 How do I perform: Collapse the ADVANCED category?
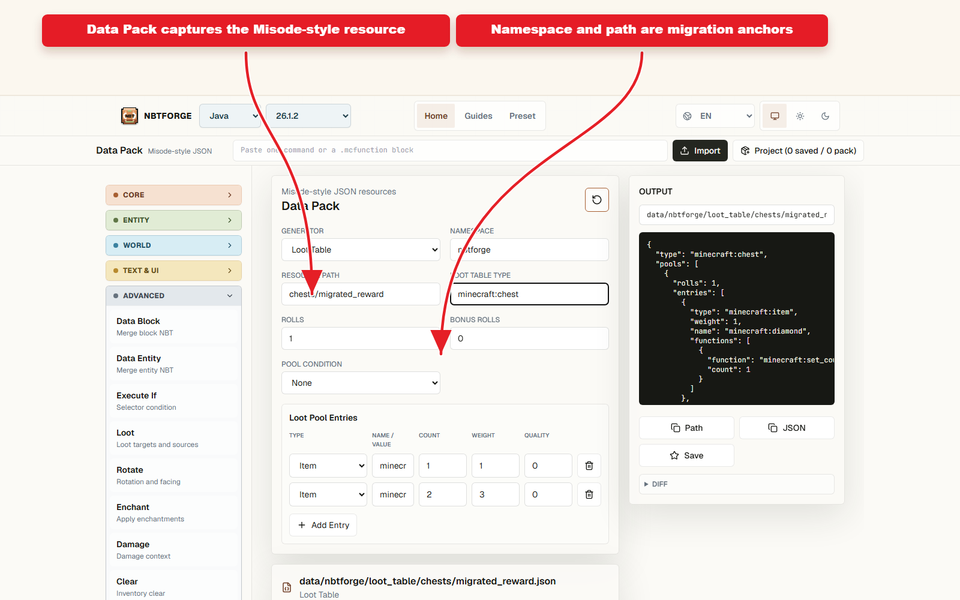[x=173, y=296]
